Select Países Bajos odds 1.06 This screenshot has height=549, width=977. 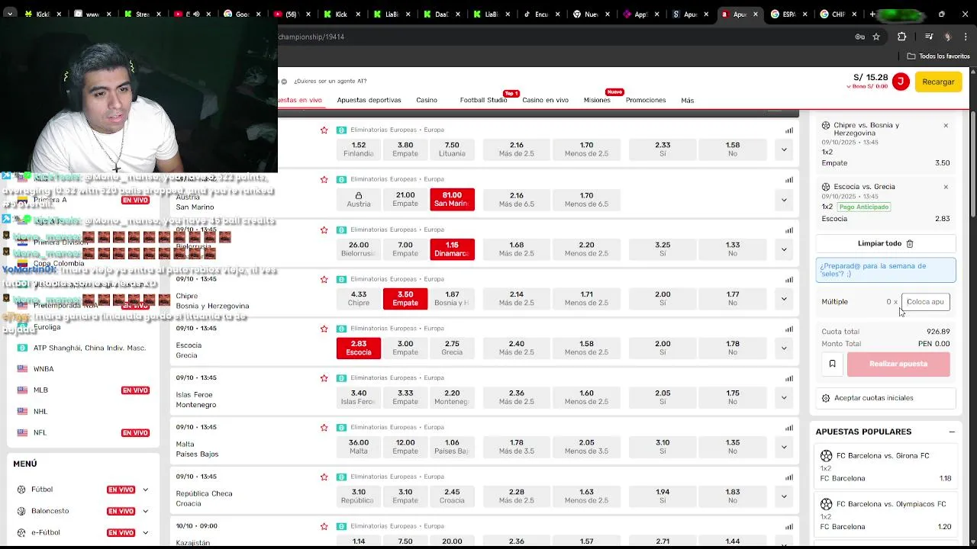452,447
